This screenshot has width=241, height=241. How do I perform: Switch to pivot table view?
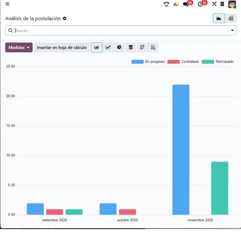pos(231,19)
